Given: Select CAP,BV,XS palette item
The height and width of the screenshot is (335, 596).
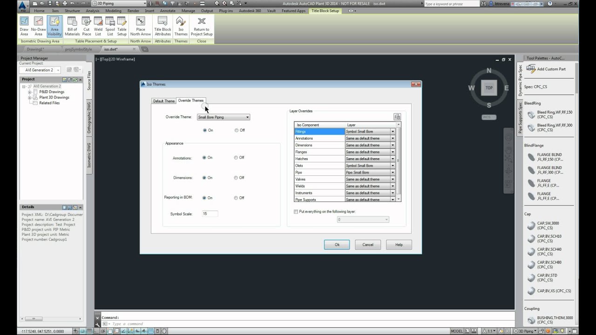Looking at the screenshot, I should tap(549, 291).
